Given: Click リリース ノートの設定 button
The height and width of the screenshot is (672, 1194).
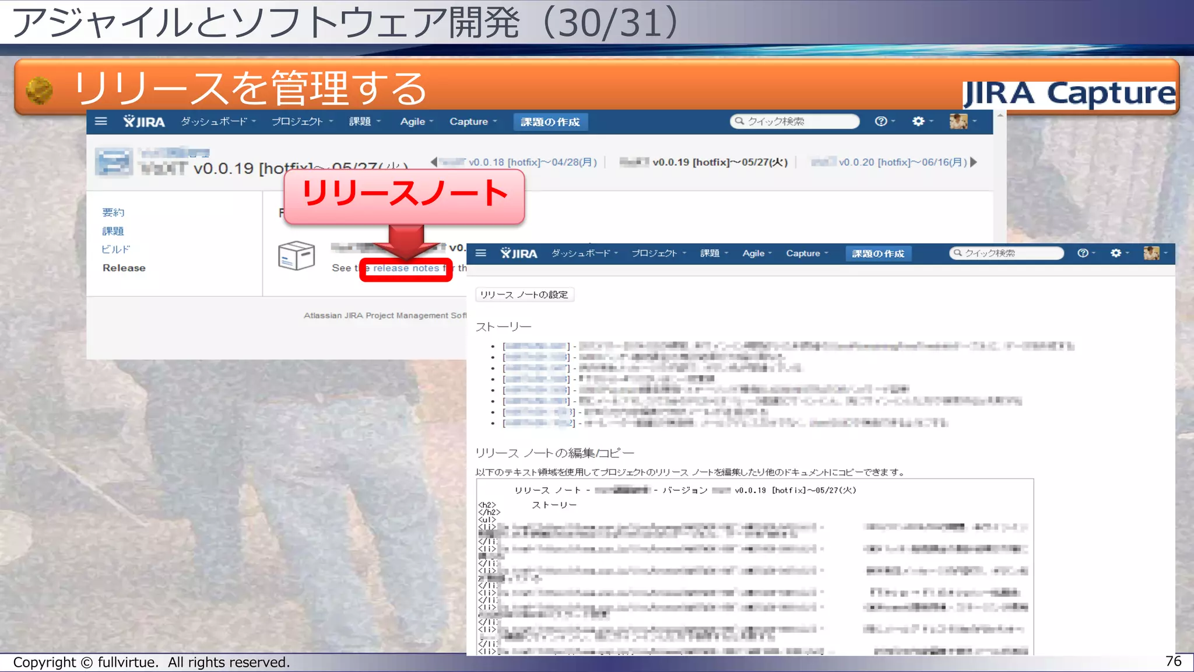Looking at the screenshot, I should (x=524, y=295).
